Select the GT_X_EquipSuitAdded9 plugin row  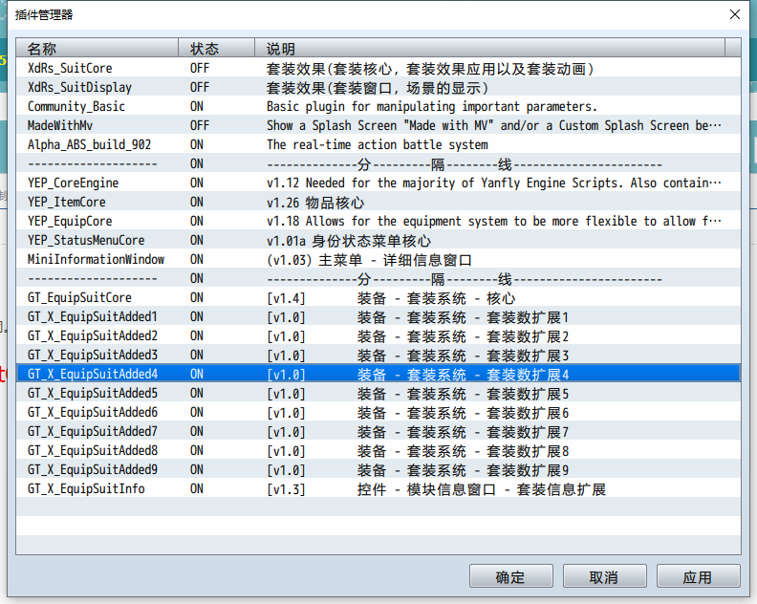pos(378,469)
